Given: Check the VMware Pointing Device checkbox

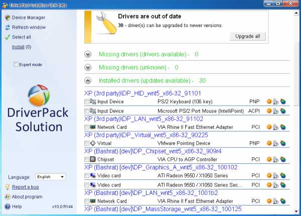Looking at the screenshot, I should coord(87,143).
